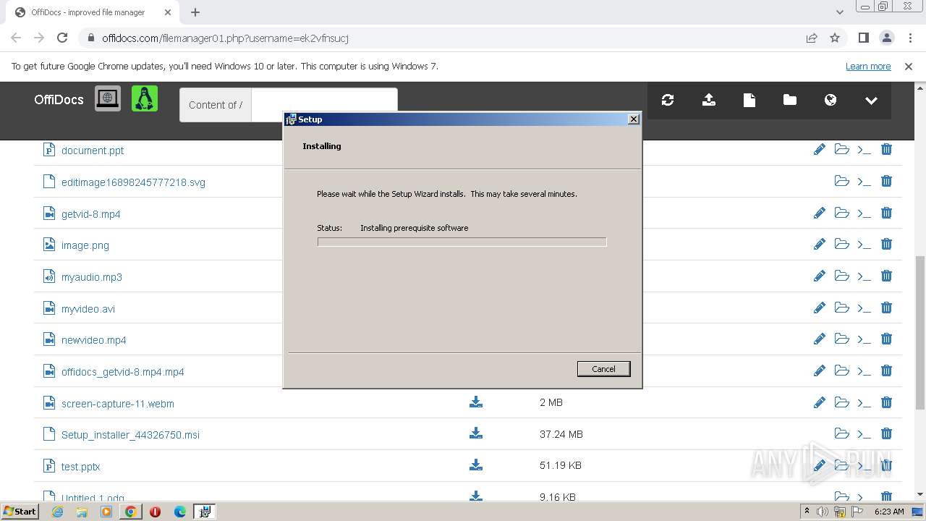Screen dimensions: 926x521
Task: Click the OffiDocs logo text
Action: (x=59, y=100)
